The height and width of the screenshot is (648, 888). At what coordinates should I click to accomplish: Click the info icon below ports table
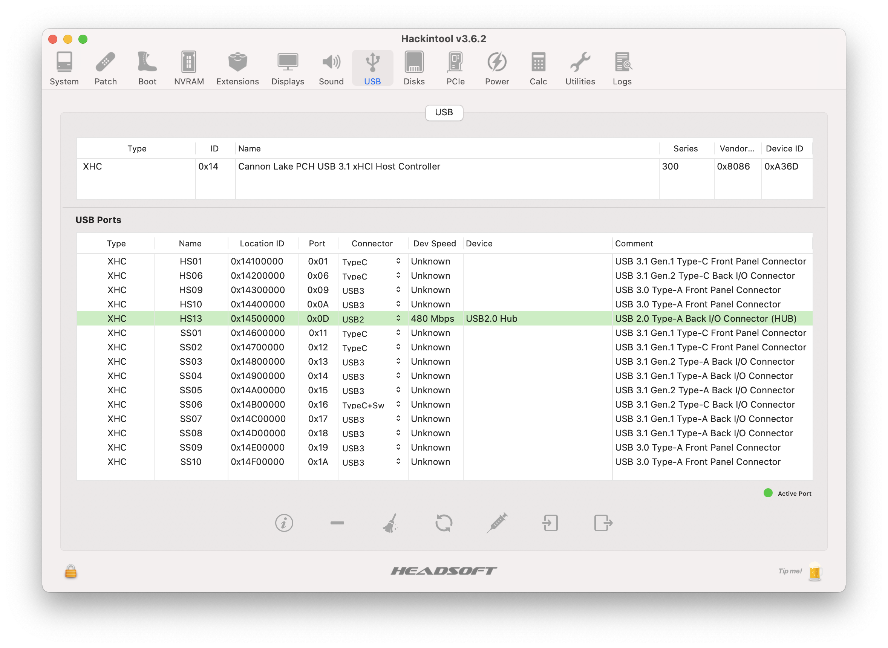(284, 523)
